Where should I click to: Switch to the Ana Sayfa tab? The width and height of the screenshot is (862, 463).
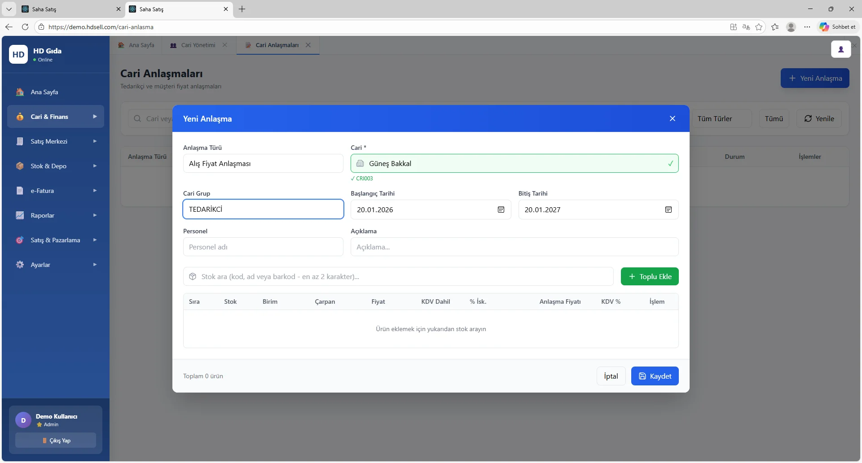(x=136, y=45)
